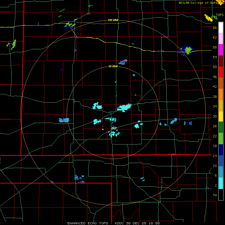Click the "TH" label on the legend
This screenshot has height=225, width=225.
pos(215,195)
